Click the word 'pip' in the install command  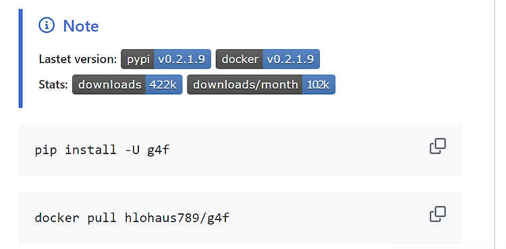point(46,150)
